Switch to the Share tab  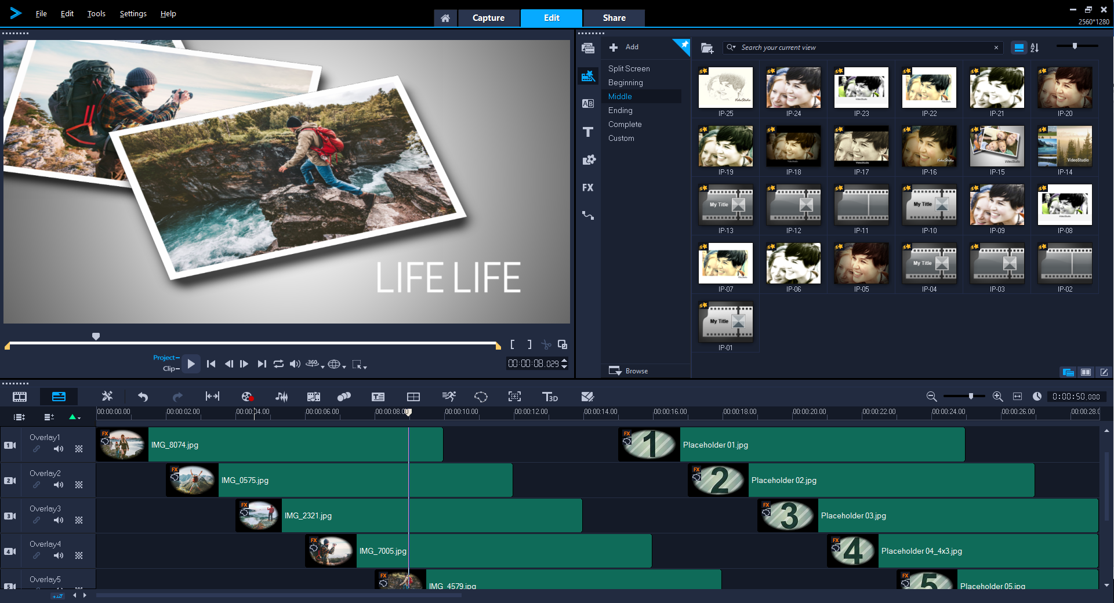[x=614, y=18]
